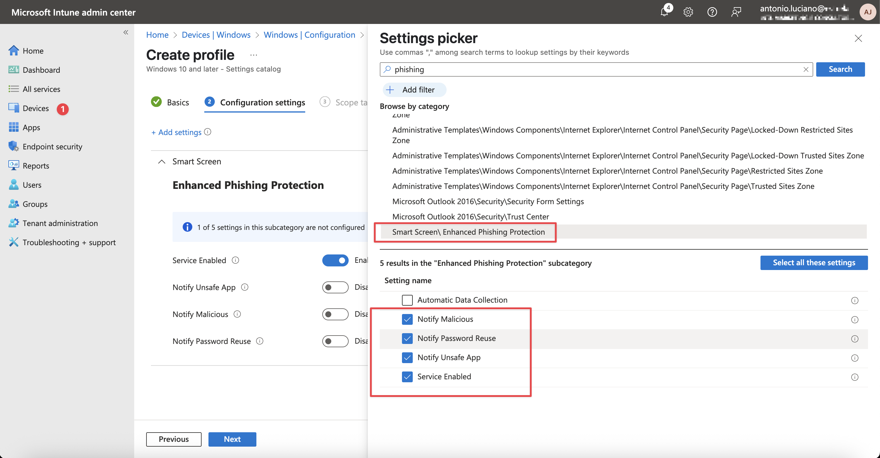Show info for Notify Malicious picker row
Screen dimensions: 880x458
854,319
